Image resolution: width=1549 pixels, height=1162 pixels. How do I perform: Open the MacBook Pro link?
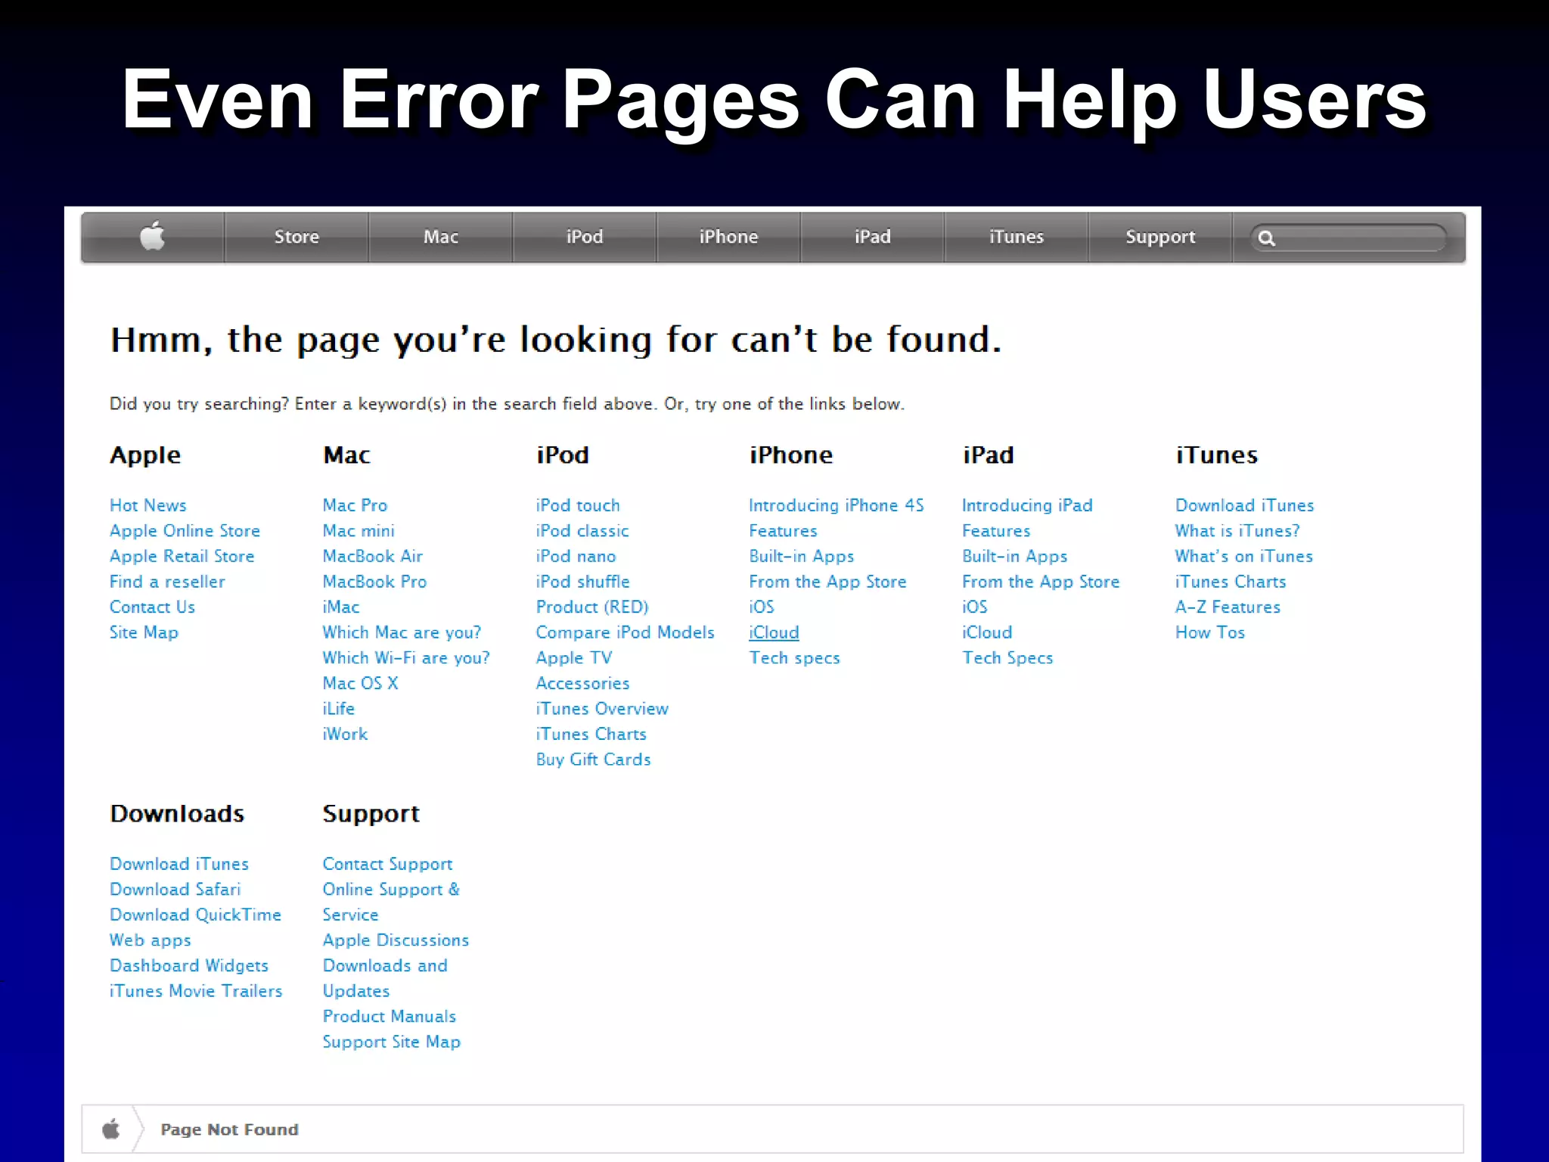click(375, 582)
